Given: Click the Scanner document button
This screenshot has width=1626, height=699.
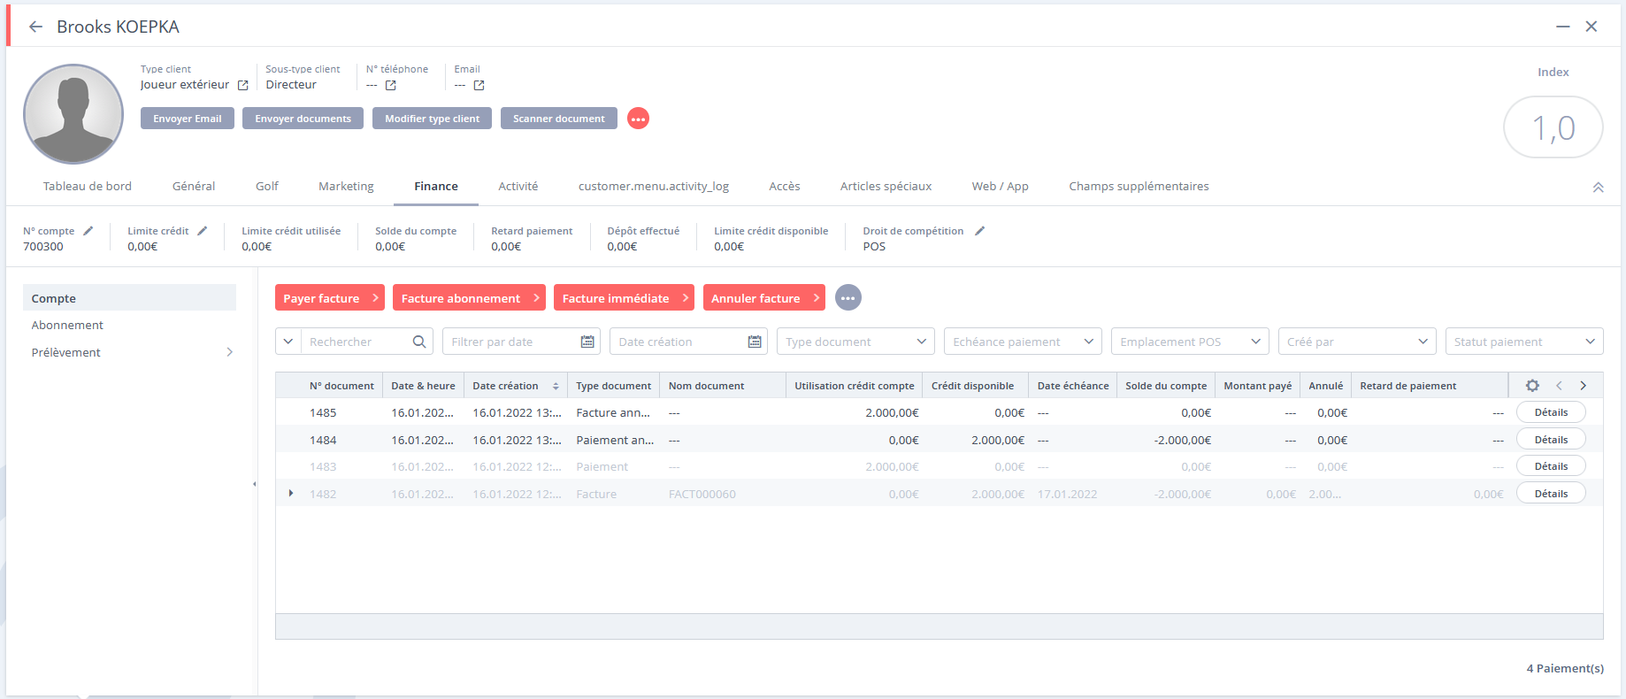Looking at the screenshot, I should coord(559,119).
